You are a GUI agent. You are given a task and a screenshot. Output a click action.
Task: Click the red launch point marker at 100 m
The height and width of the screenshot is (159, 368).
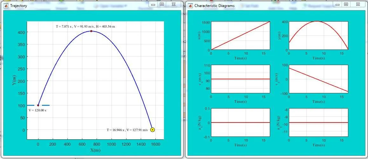(38, 105)
